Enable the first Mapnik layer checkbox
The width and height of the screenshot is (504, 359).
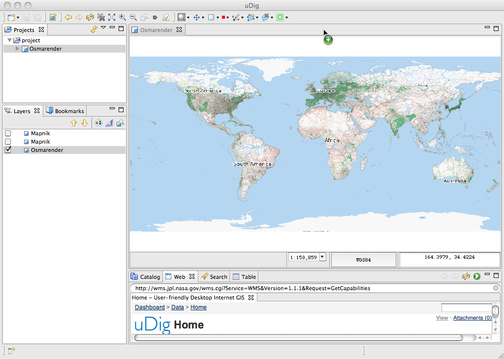[7, 133]
